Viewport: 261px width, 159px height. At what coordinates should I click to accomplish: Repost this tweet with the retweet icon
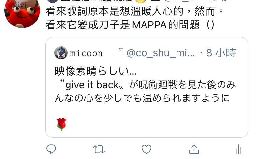pos(99,149)
